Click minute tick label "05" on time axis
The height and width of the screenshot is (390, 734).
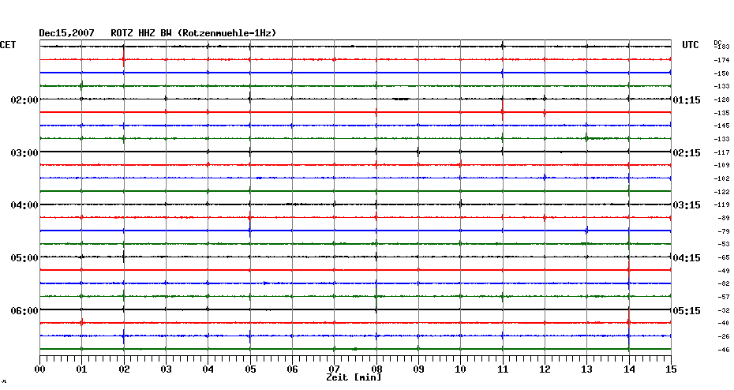(x=250, y=369)
